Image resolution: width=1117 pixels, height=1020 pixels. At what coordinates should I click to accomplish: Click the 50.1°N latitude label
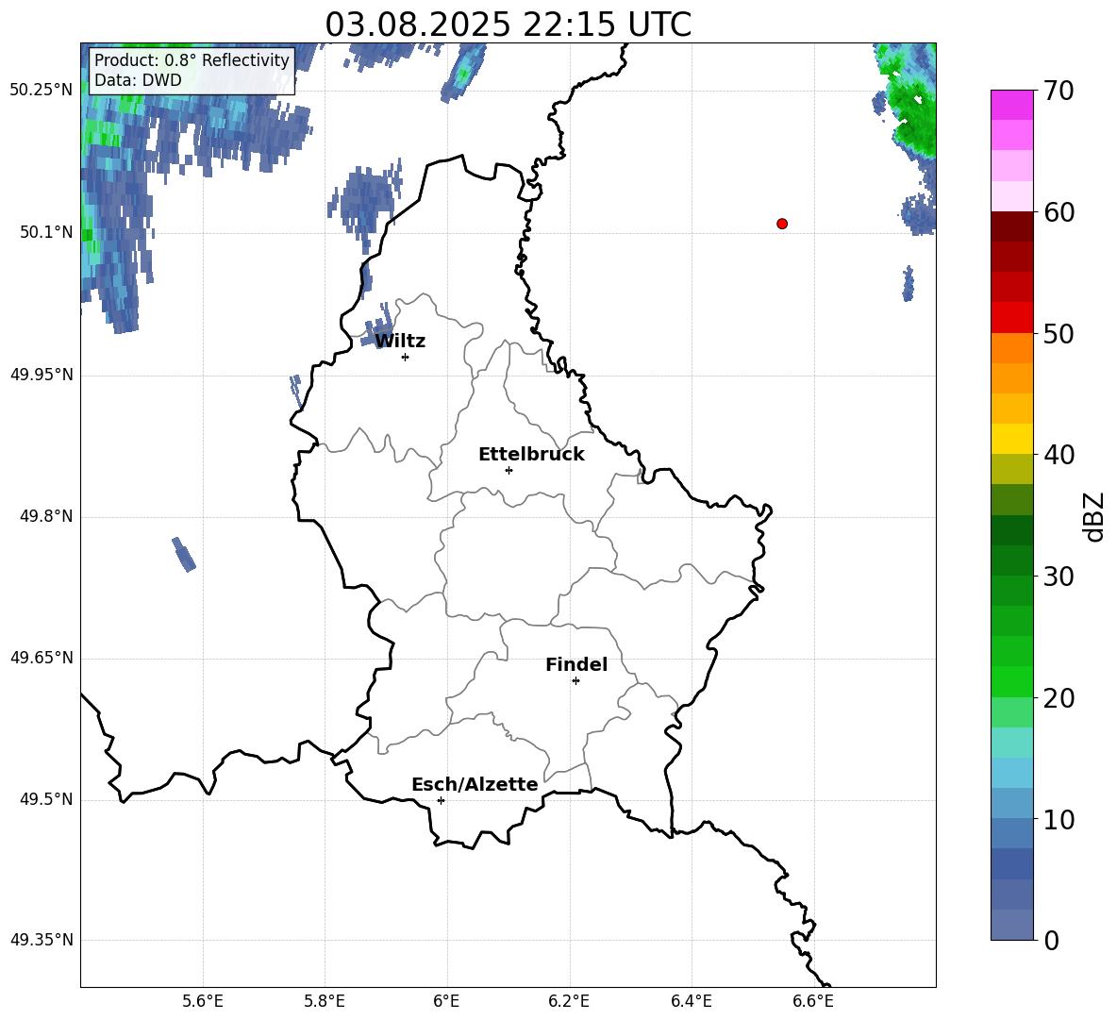(x=46, y=232)
